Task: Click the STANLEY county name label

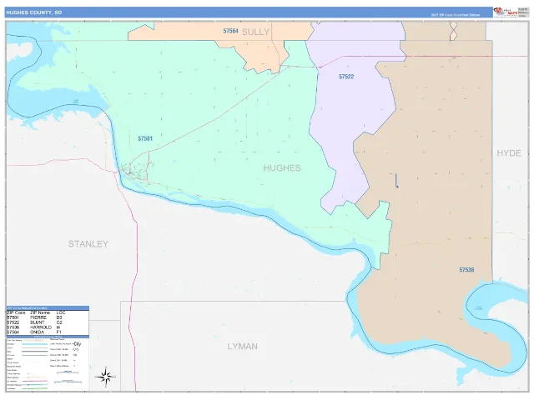Action: point(88,244)
